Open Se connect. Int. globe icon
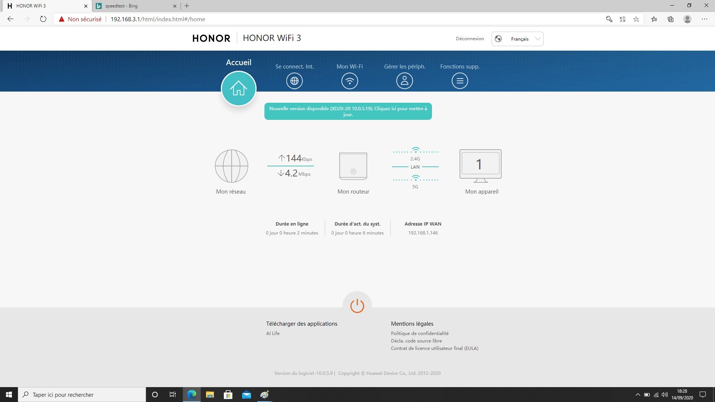Viewport: 715px width, 402px height. point(295,81)
